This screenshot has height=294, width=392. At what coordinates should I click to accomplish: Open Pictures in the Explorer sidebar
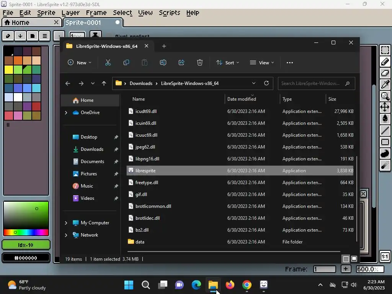(x=89, y=174)
